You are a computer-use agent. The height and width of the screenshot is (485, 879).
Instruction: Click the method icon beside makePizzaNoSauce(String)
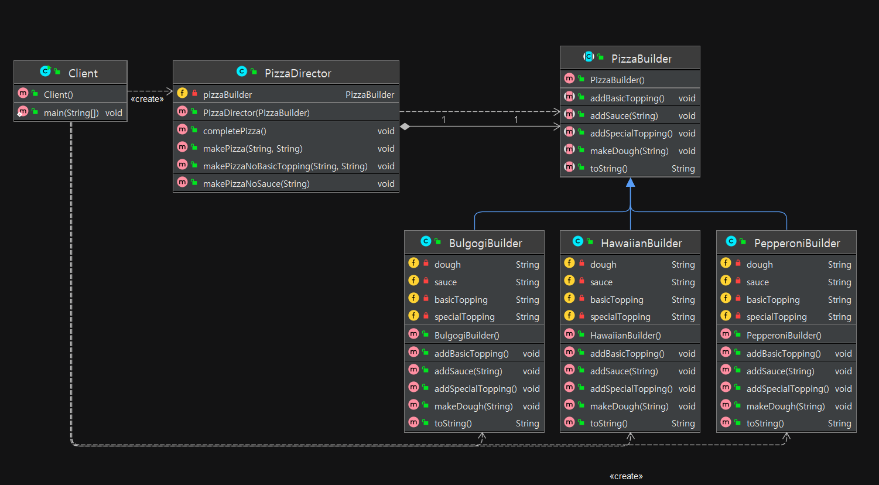182,182
